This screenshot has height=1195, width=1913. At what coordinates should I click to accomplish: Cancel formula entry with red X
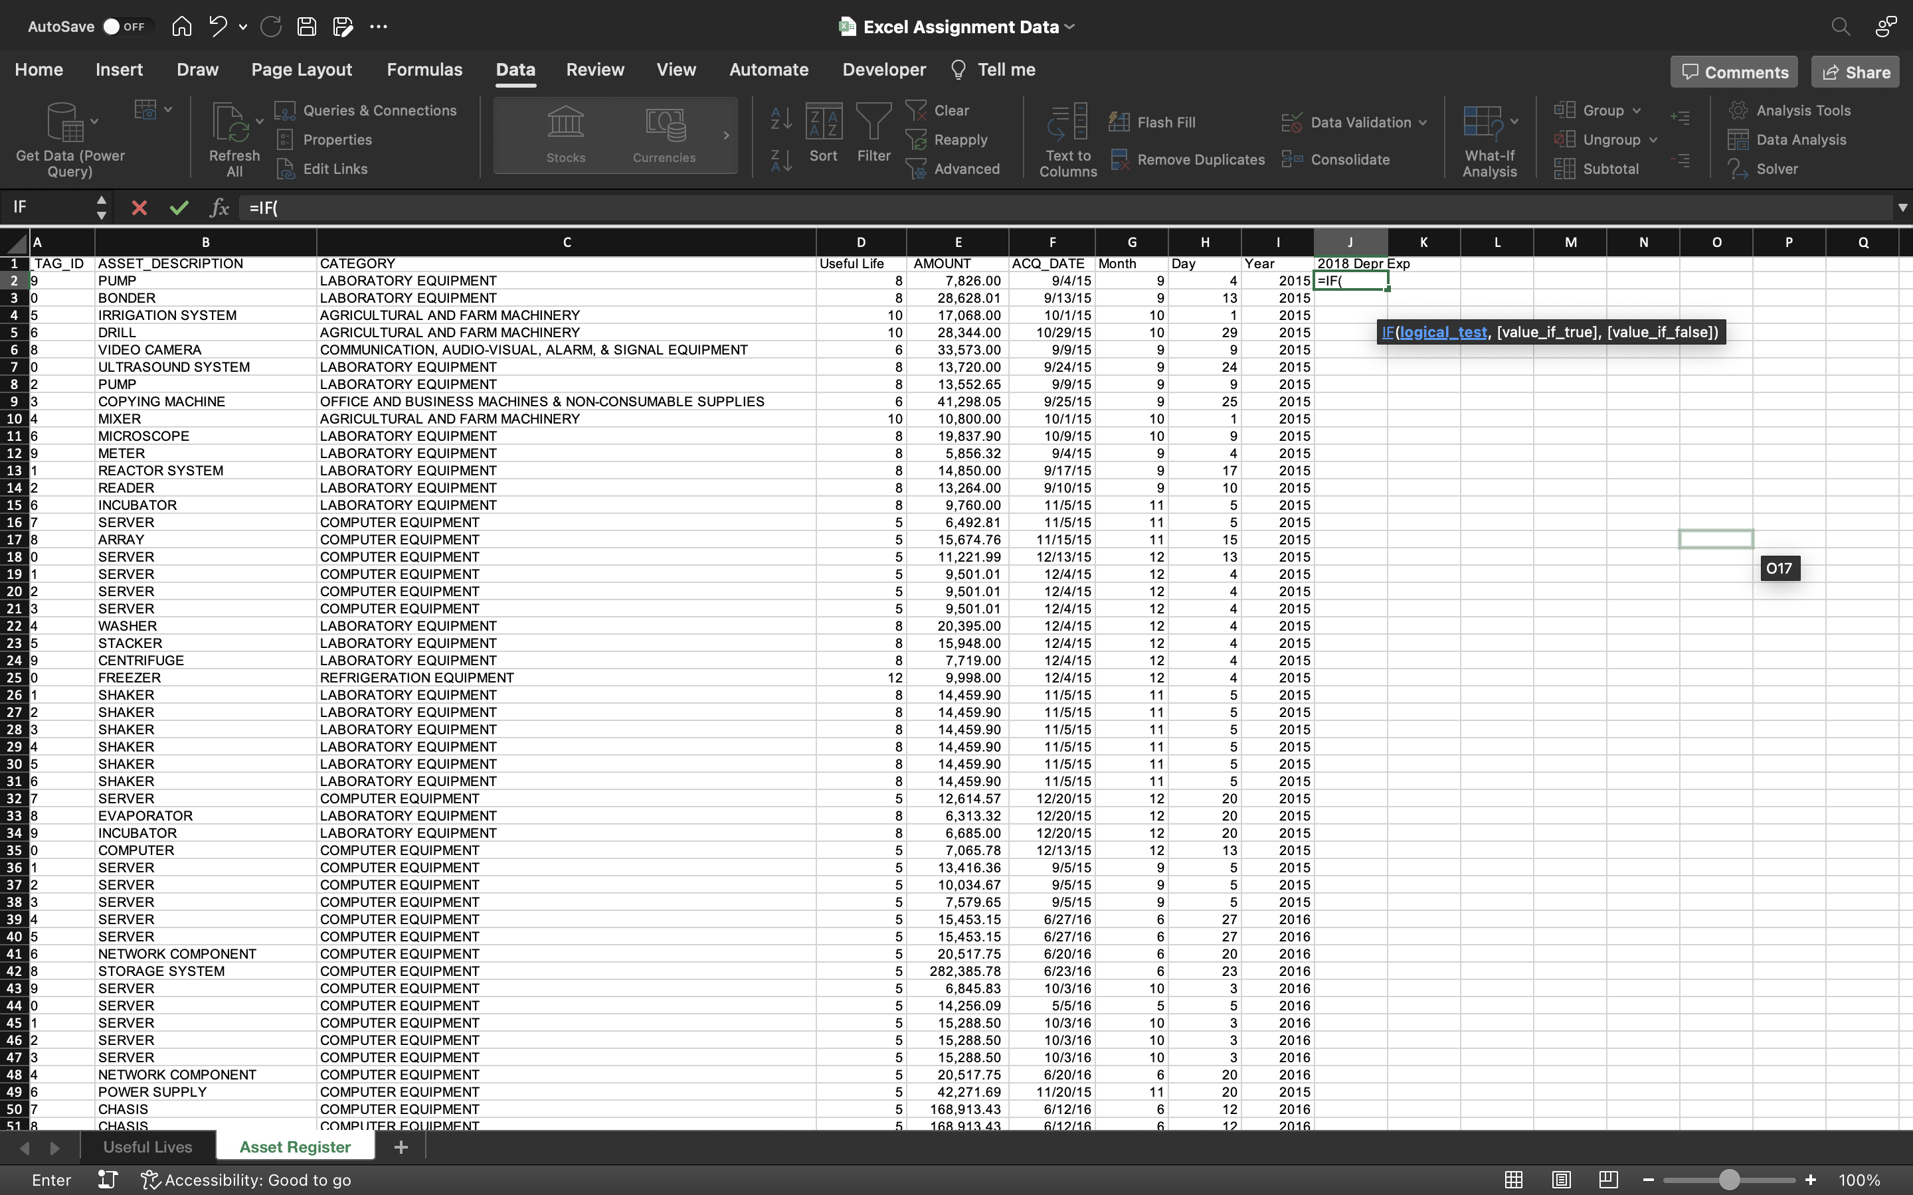(x=139, y=208)
